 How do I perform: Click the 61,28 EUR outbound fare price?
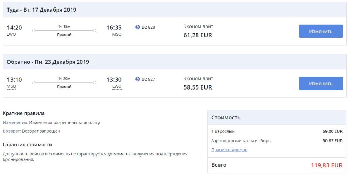click(x=198, y=35)
